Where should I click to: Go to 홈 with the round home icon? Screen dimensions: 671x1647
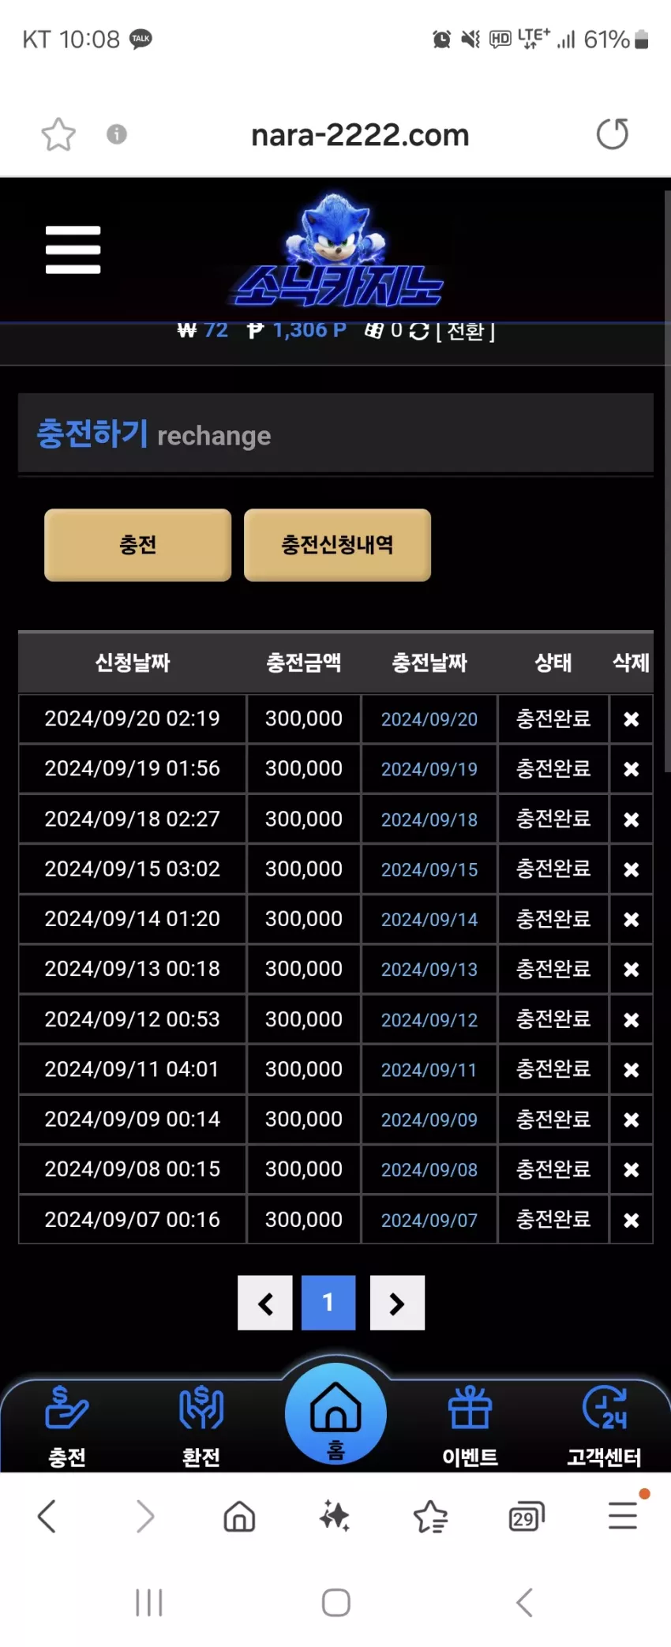click(335, 1413)
